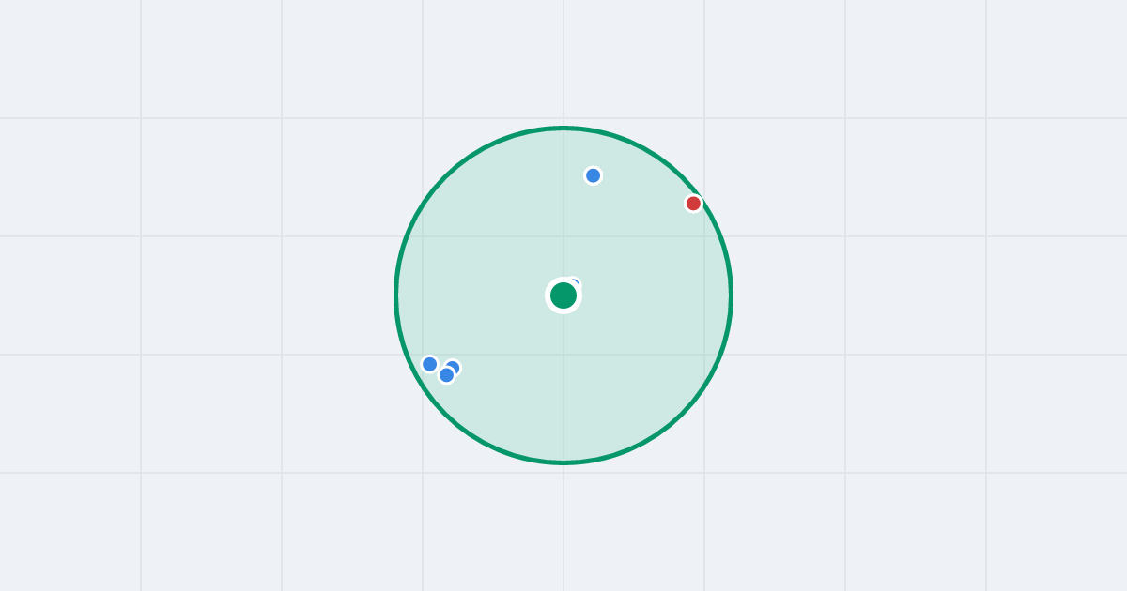Select the large green center marker
The height and width of the screenshot is (591, 1127).
tap(563, 295)
